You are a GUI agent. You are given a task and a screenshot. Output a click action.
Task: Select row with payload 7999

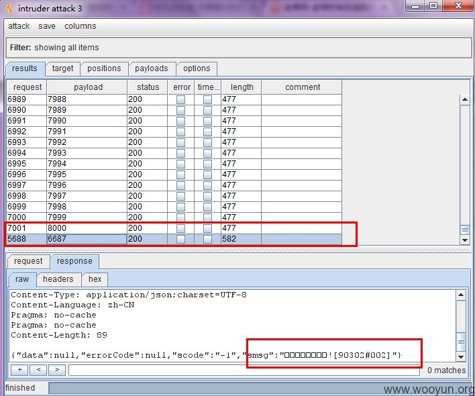[x=174, y=217]
